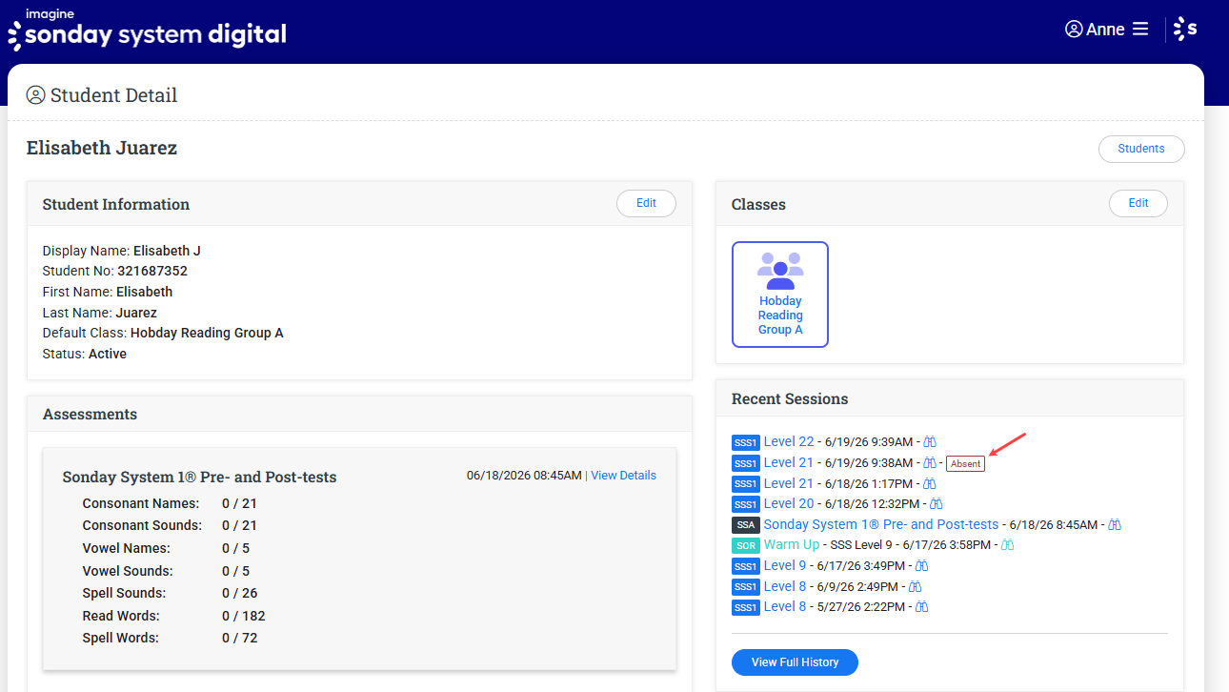This screenshot has width=1229, height=692.
Task: Click the SSA badge beside Pre- and Post-tests
Action: (746, 525)
